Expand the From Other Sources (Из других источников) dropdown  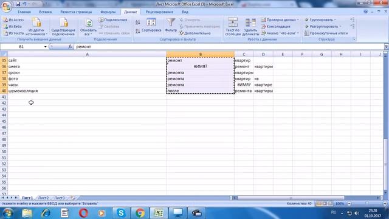tap(36, 27)
